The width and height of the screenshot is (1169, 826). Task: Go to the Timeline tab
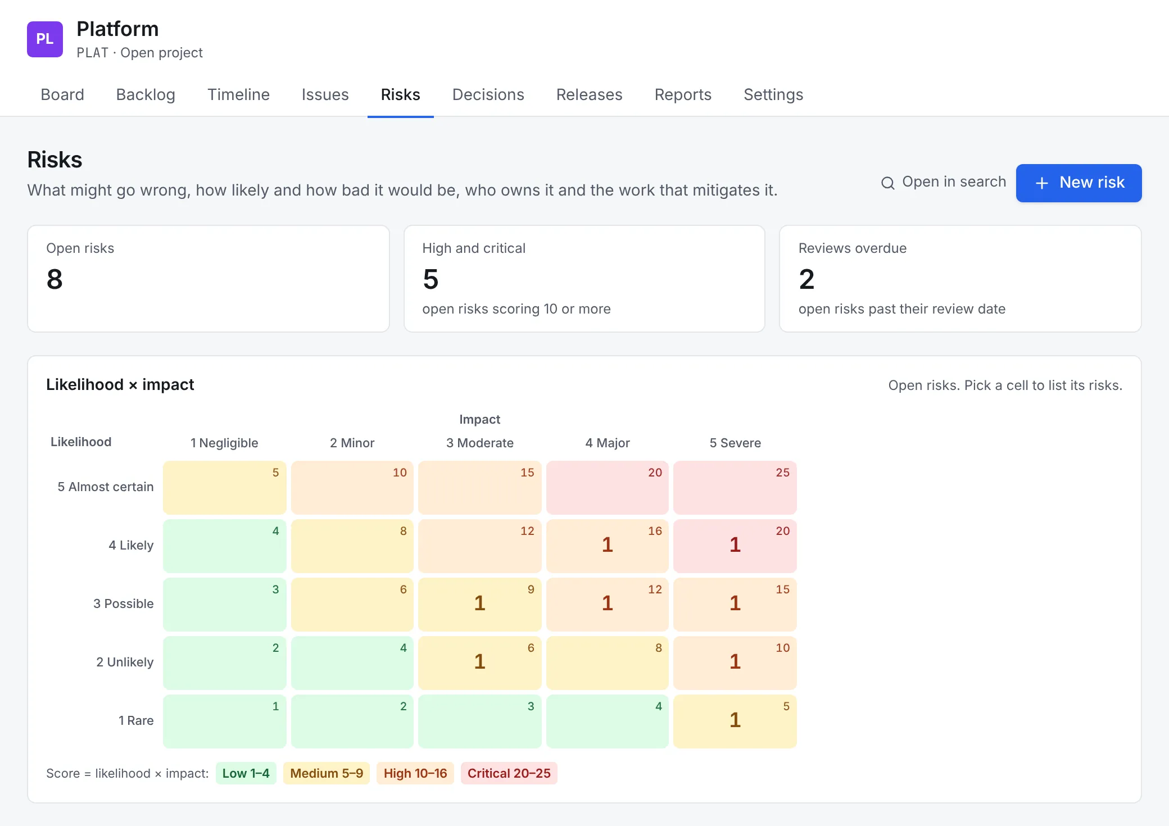(x=238, y=94)
